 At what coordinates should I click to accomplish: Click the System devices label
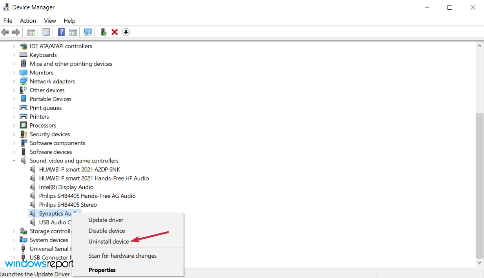49,240
